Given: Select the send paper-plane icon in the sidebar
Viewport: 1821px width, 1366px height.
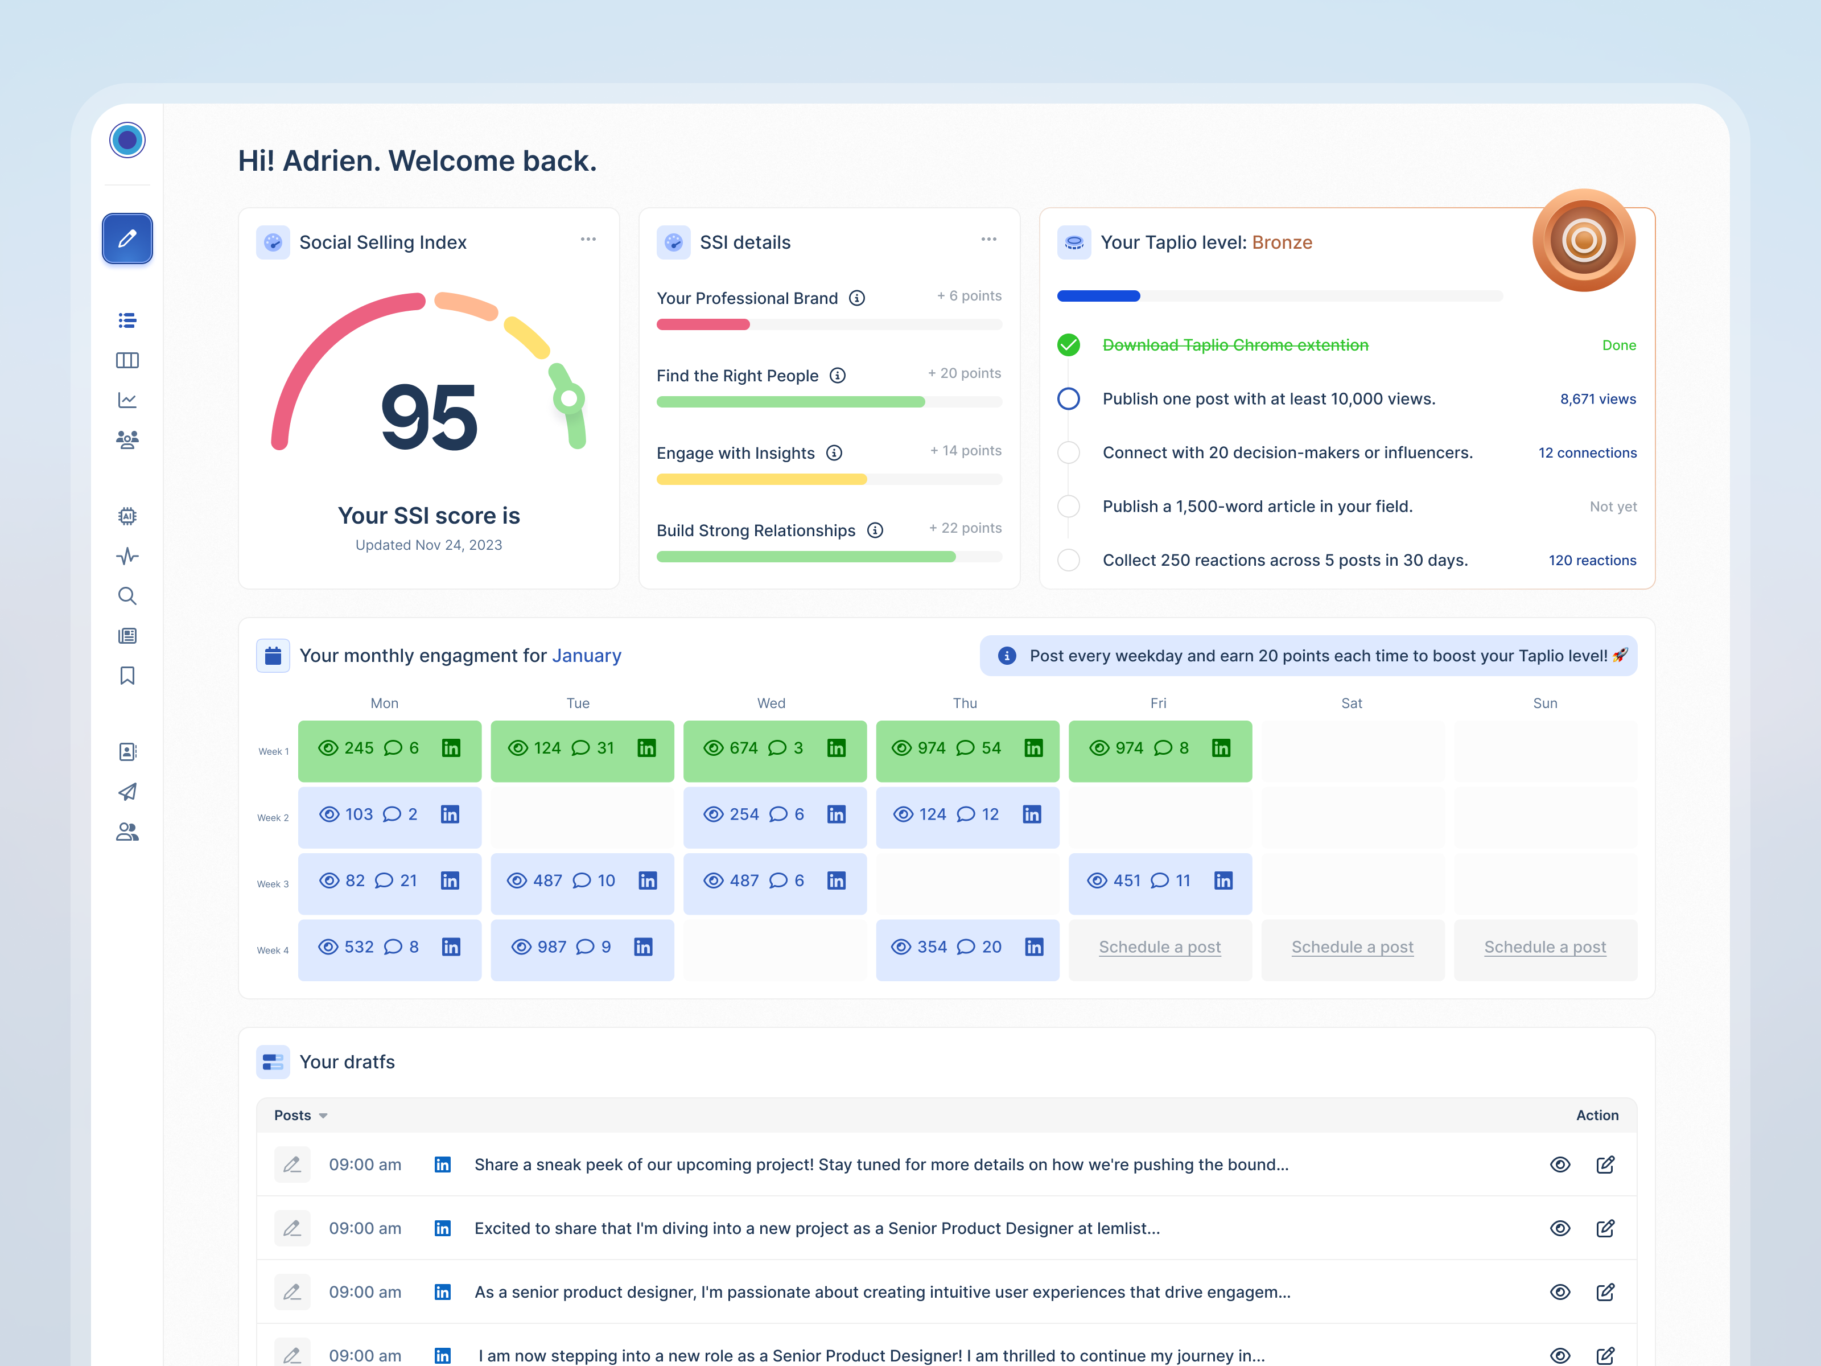Looking at the screenshot, I should [127, 792].
